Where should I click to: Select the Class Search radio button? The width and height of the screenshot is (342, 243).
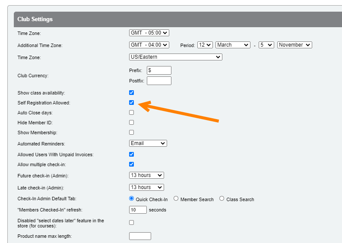(x=222, y=199)
